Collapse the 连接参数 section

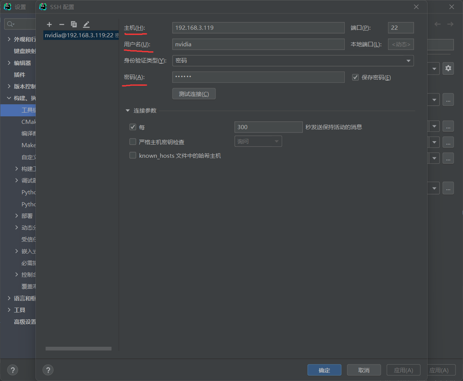click(x=128, y=111)
